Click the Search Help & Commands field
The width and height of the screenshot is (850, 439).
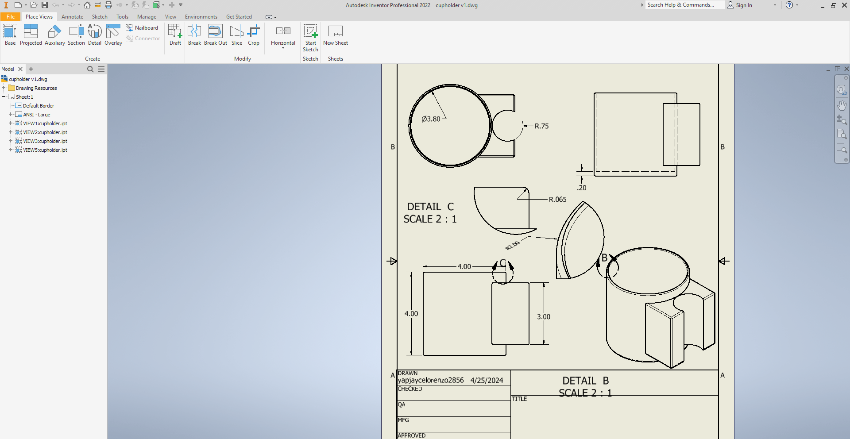684,5
